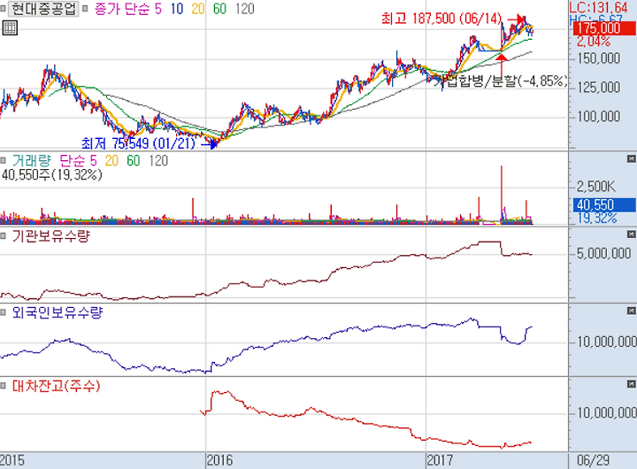Screen dimensions: 637x469
Task: Click the red 175,000 current price tag
Action: pyautogui.click(x=604, y=28)
